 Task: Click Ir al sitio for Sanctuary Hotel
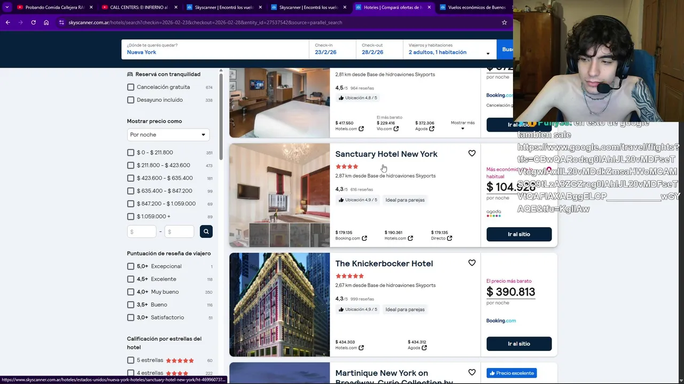(519, 234)
